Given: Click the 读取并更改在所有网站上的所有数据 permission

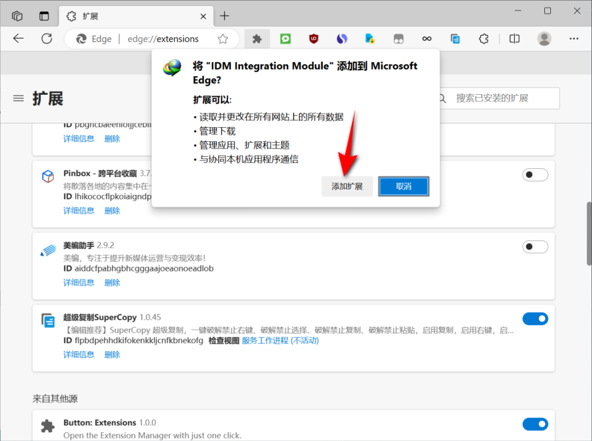Looking at the screenshot, I should tap(271, 117).
